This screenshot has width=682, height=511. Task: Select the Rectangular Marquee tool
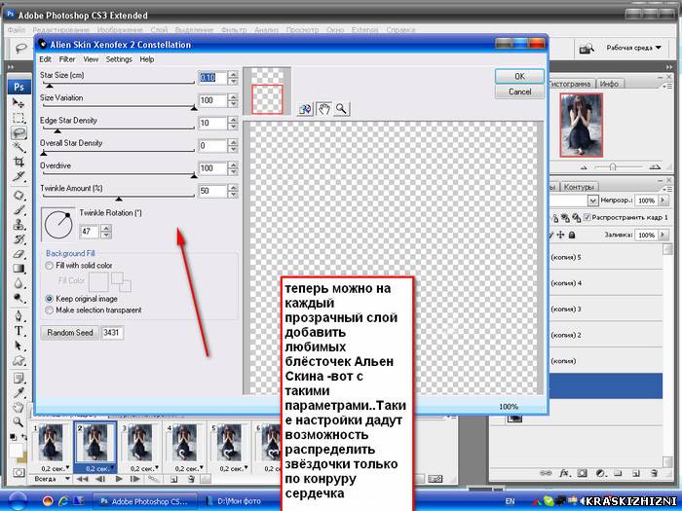pos(19,118)
